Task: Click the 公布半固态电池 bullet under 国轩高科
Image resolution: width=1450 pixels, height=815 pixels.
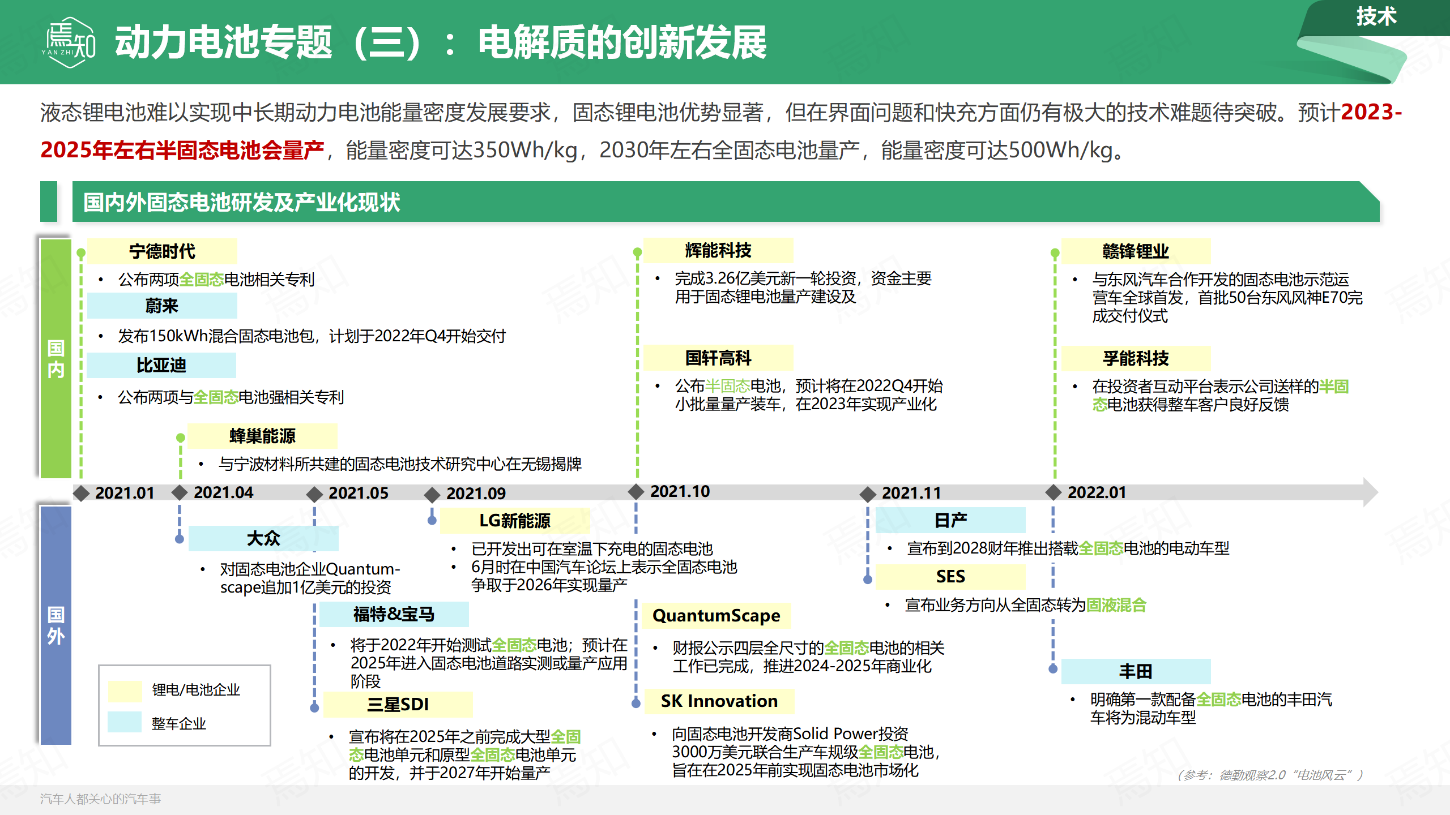Action: coord(808,395)
